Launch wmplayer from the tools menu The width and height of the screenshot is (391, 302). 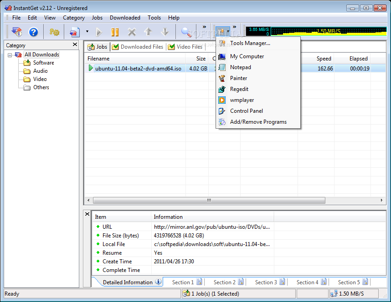coord(258,100)
